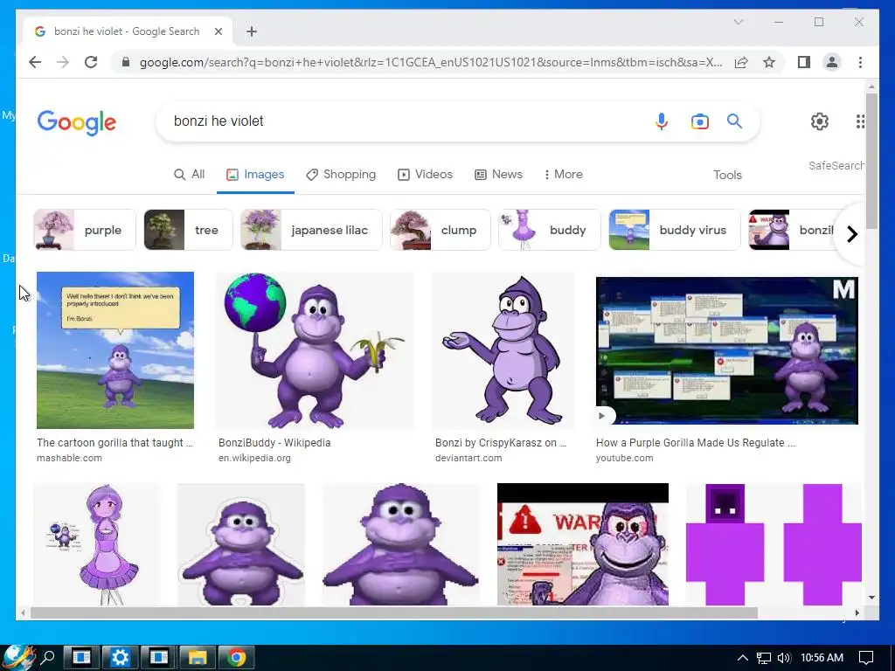Go back to the previous page
Screen dimensions: 895x671
pyautogui.click(x=35, y=62)
